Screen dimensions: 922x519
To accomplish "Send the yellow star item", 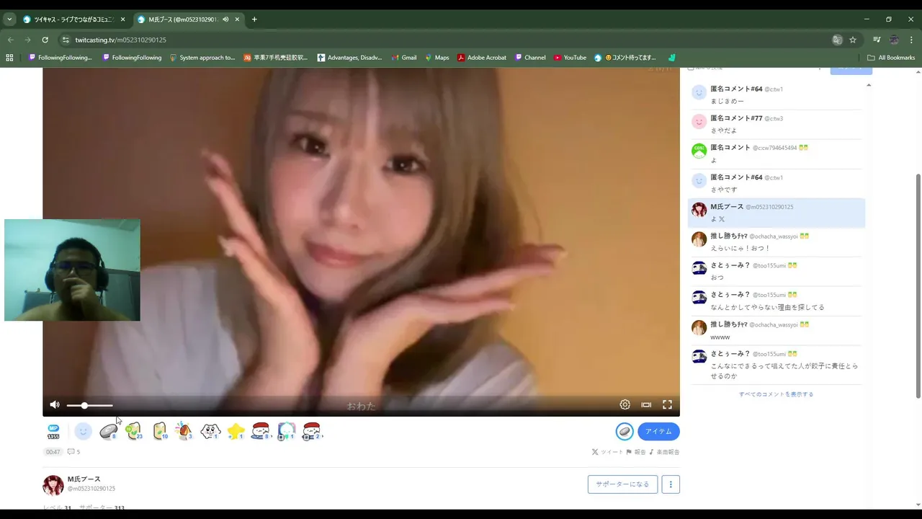I will [x=236, y=431].
